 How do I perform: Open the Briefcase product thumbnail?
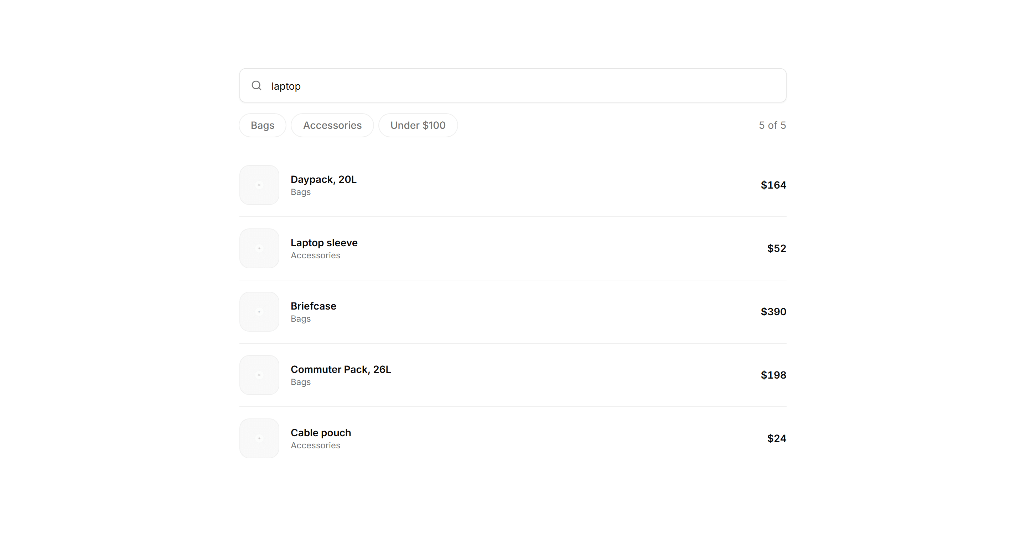259,312
